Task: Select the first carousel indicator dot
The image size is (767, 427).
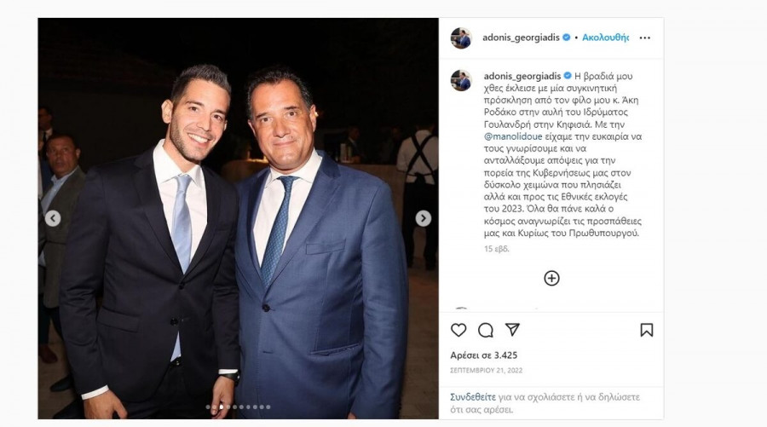Action: [x=209, y=407]
